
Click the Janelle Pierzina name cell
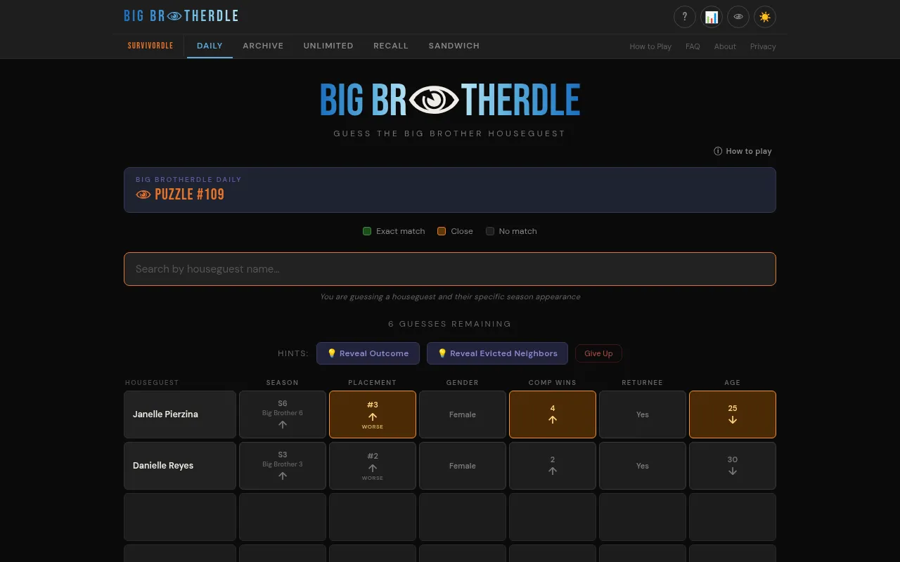[180, 414]
